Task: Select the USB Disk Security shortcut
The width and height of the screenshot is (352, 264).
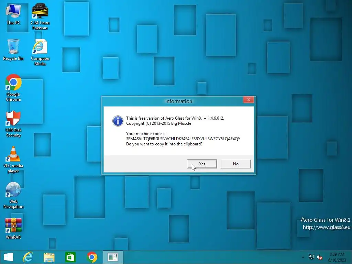Action: click(x=13, y=124)
